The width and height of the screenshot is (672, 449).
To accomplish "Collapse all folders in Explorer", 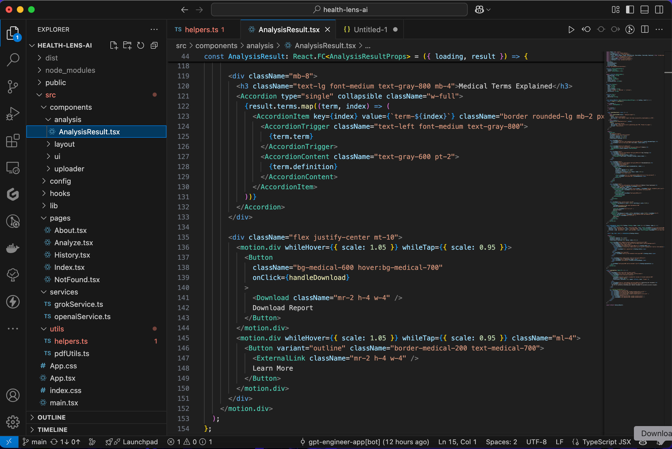I will [x=154, y=45].
